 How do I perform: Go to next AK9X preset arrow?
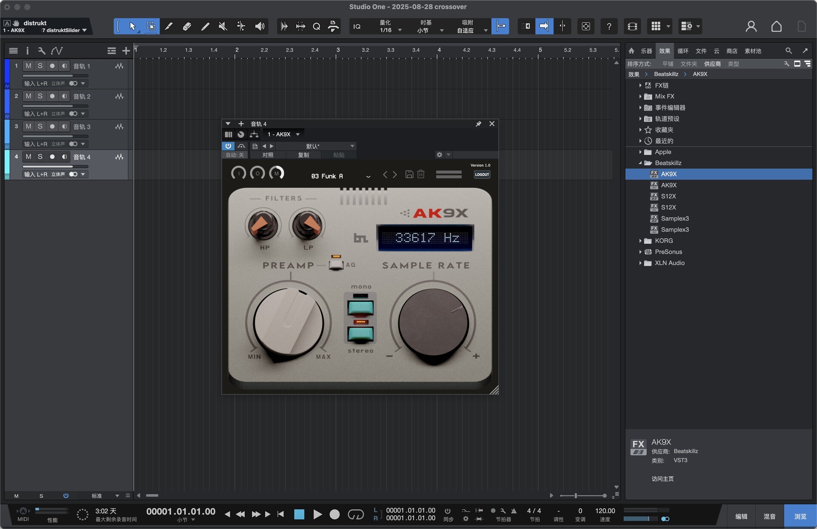395,175
